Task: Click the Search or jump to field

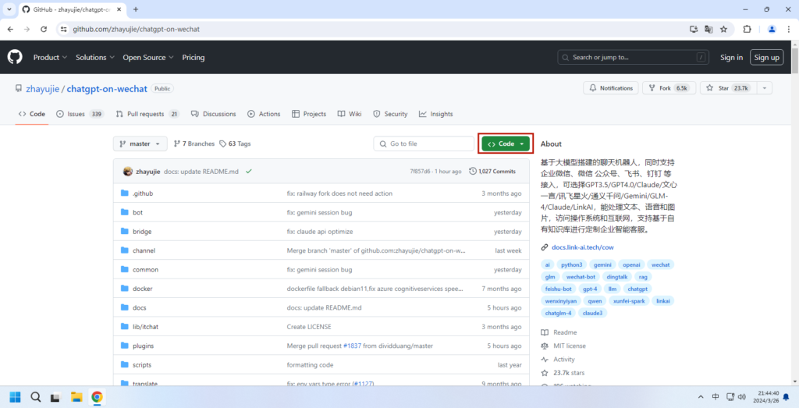Action: [634, 58]
